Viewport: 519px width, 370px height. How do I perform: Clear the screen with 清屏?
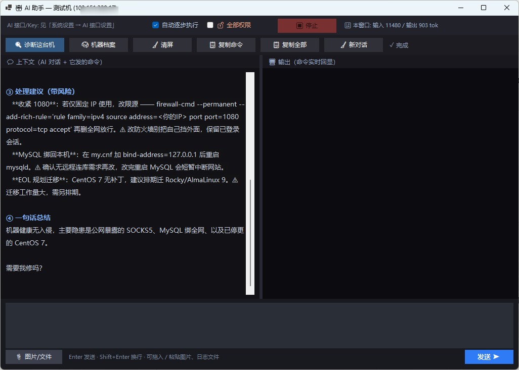click(162, 45)
